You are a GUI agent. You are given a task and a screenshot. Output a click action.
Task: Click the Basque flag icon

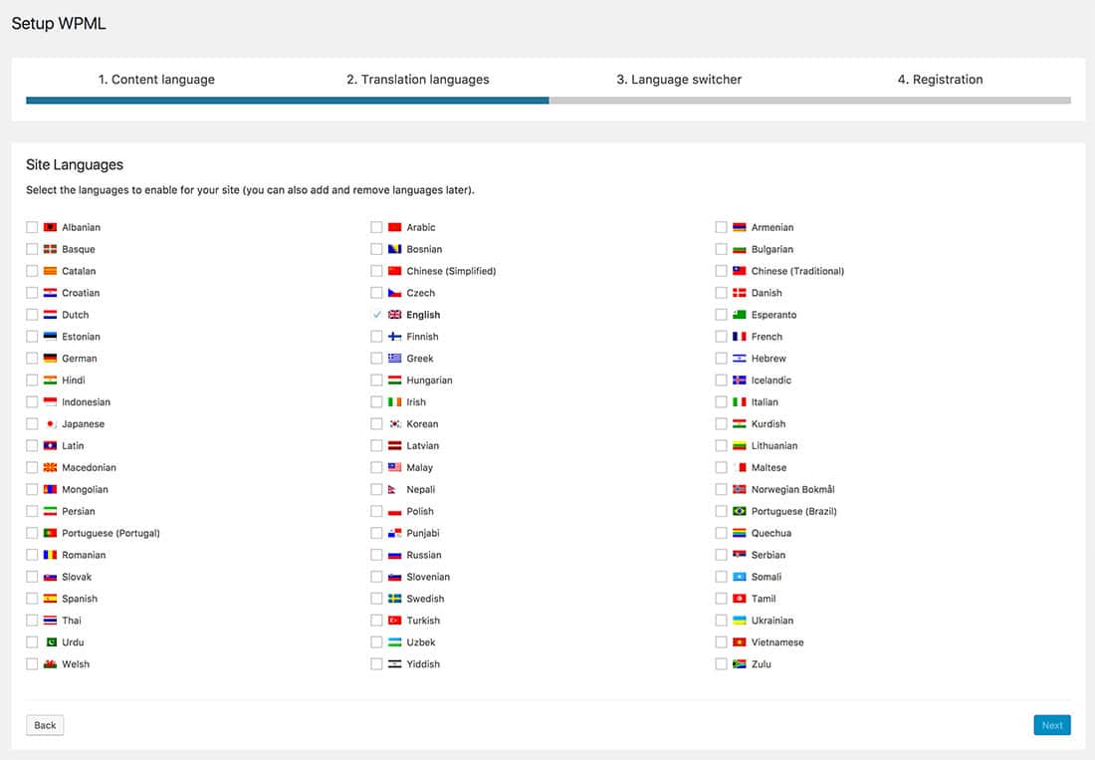click(50, 249)
